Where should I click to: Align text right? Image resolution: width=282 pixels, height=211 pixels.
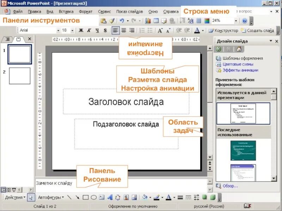[x=131, y=31]
